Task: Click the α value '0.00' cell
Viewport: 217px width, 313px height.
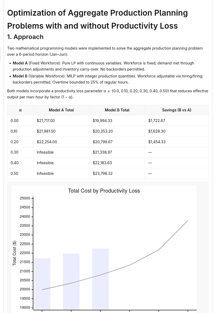Action: tap(20, 121)
